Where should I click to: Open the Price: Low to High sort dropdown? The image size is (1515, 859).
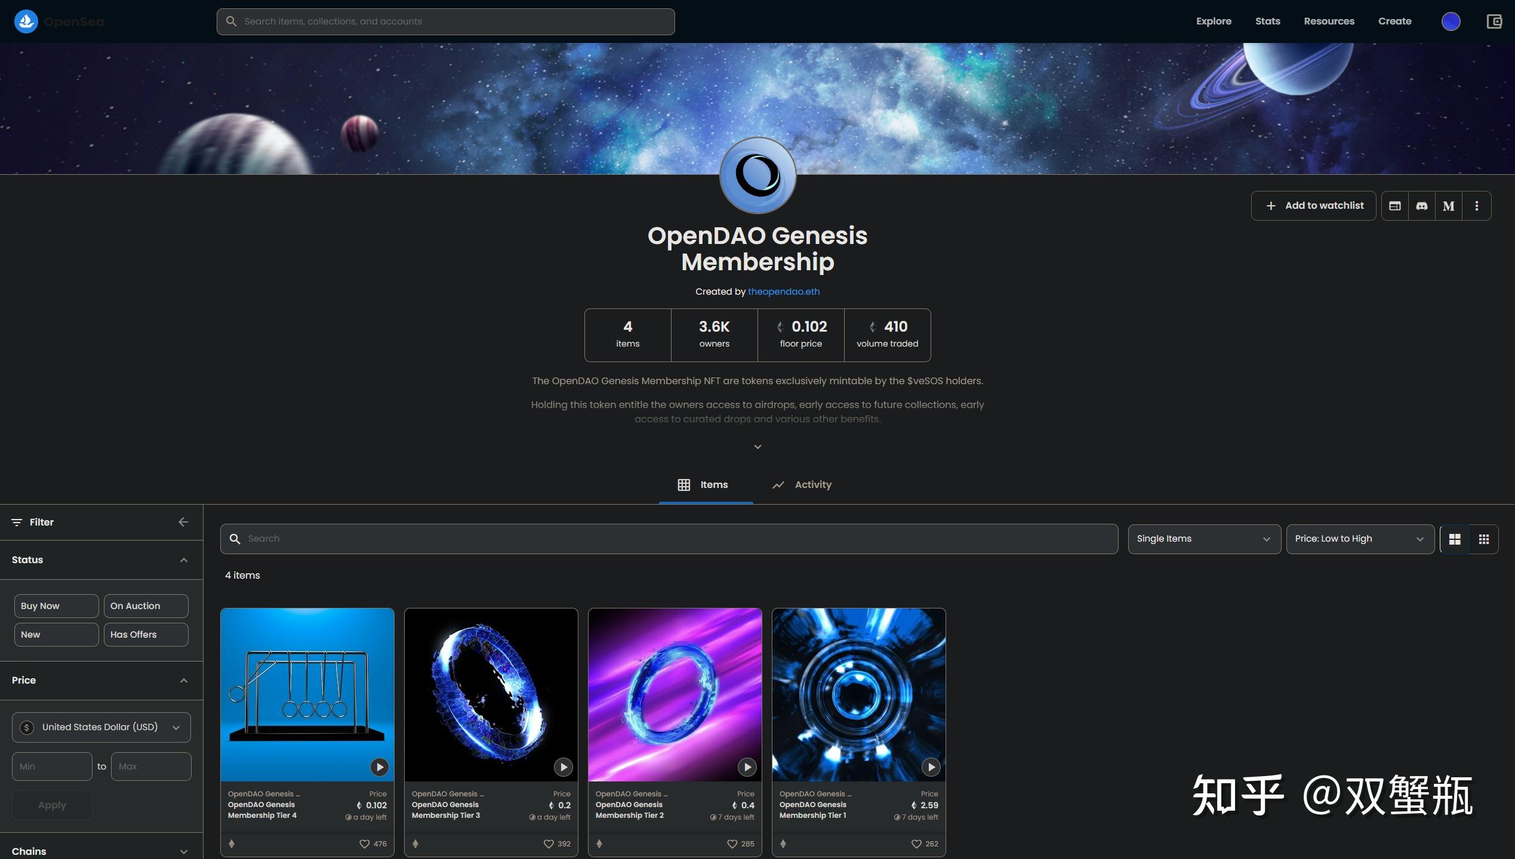1360,539
